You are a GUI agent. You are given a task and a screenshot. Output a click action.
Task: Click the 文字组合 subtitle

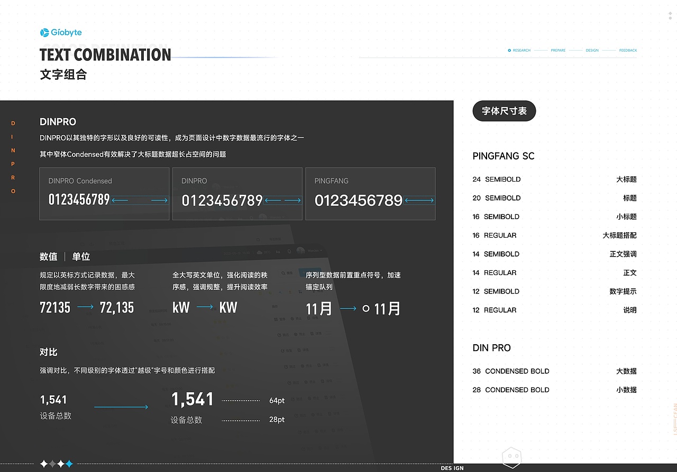click(63, 74)
